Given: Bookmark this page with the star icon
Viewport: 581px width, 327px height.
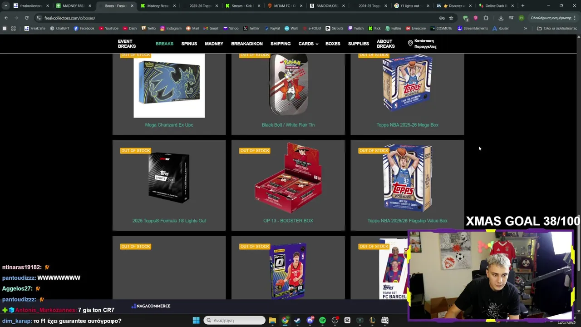Looking at the screenshot, I should coord(451,18).
